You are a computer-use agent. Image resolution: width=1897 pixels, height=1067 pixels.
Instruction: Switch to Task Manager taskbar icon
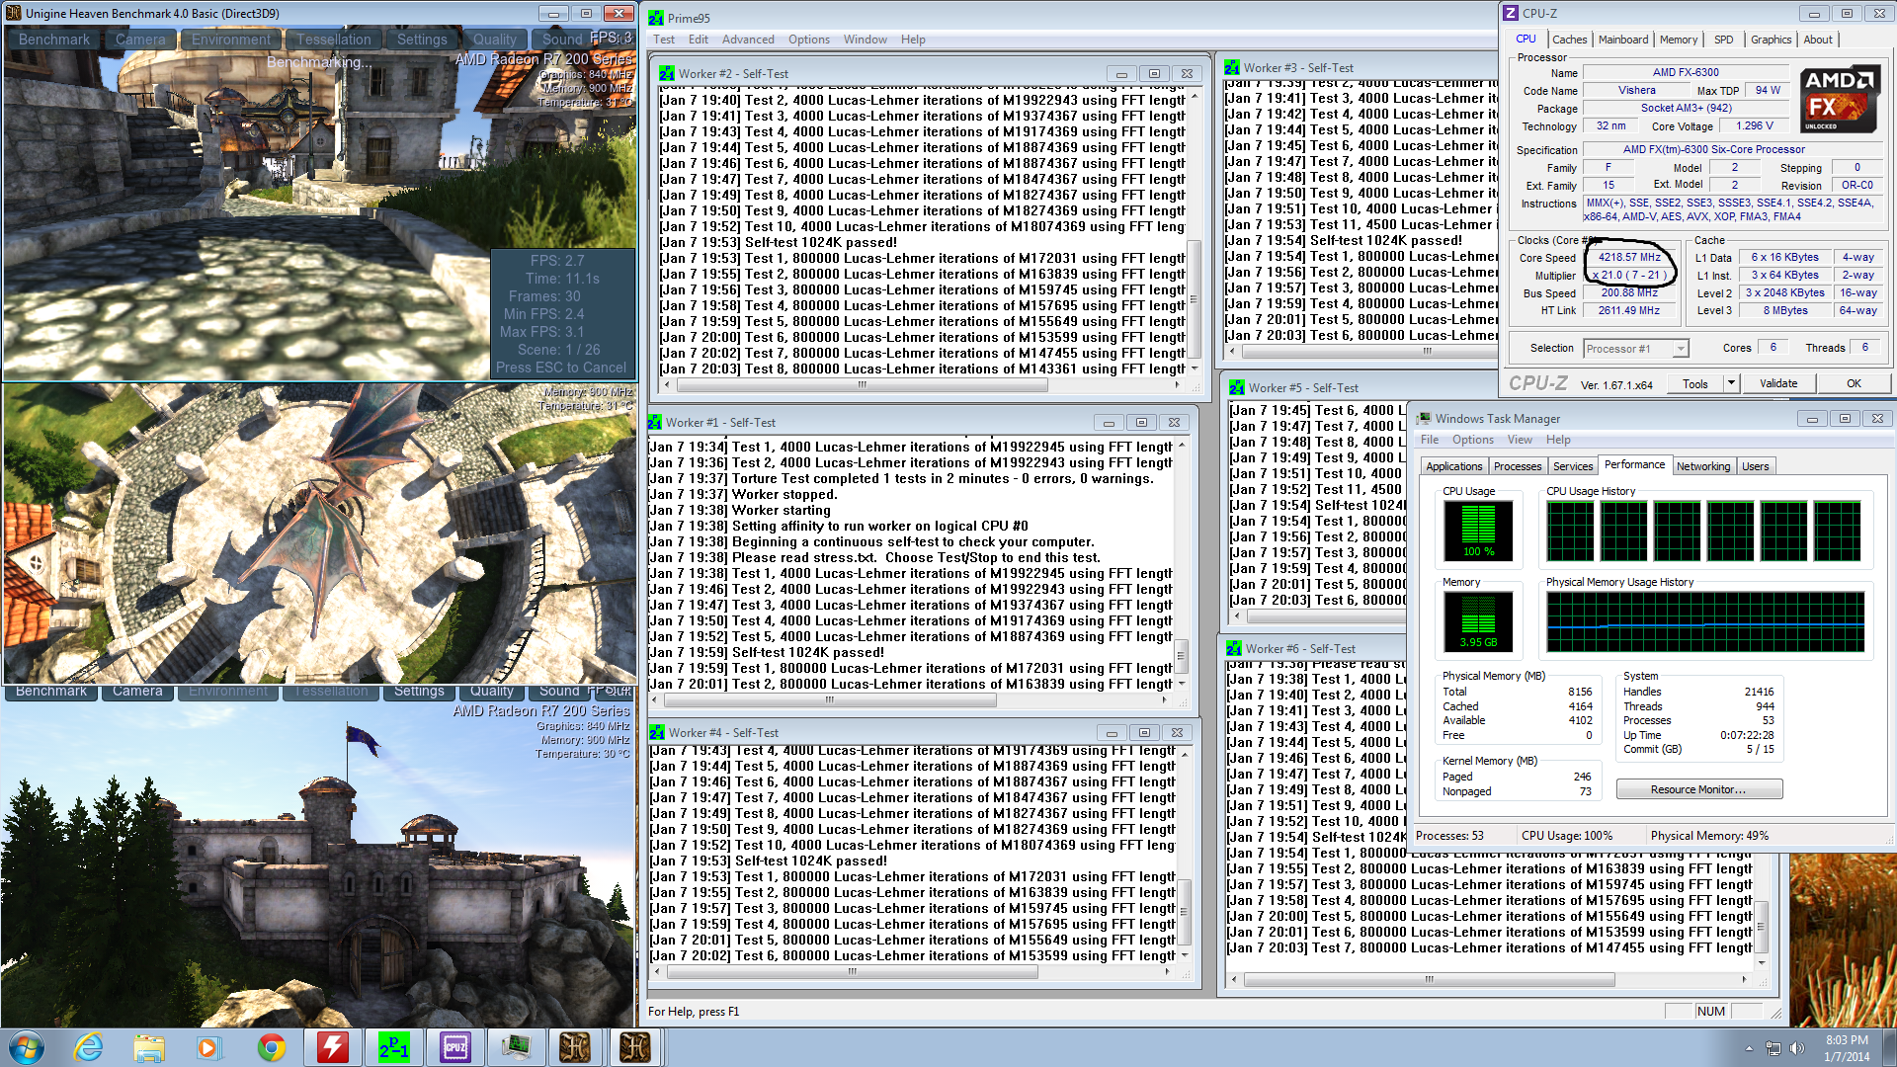point(515,1047)
